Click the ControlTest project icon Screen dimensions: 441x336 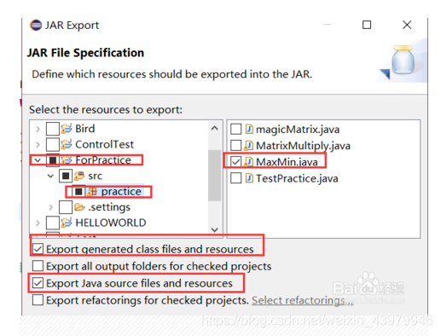[67, 144]
